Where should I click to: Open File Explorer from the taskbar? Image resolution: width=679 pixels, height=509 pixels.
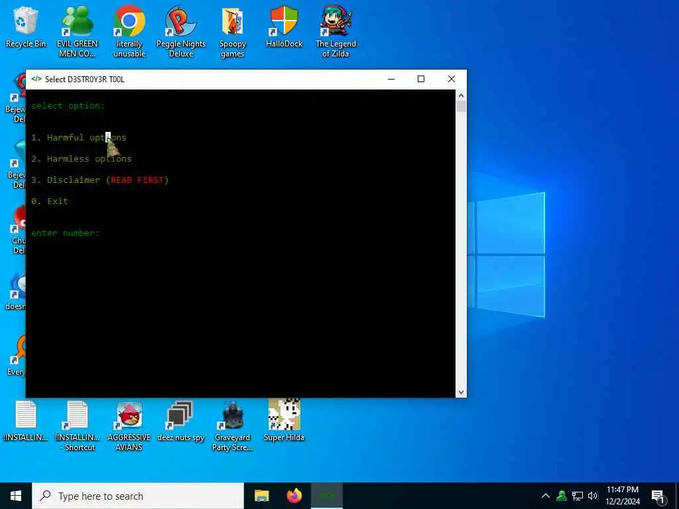pos(261,496)
